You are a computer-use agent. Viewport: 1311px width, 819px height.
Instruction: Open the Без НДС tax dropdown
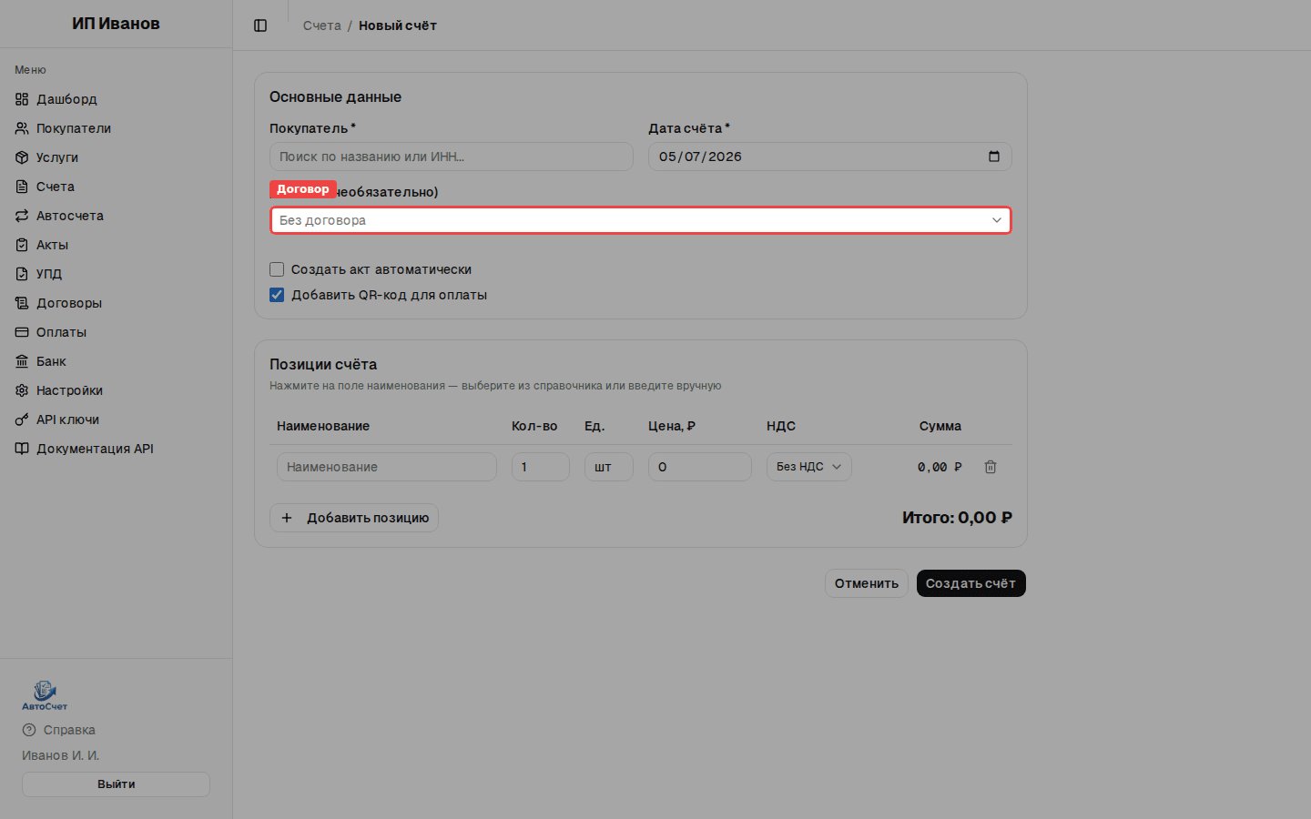click(x=809, y=467)
